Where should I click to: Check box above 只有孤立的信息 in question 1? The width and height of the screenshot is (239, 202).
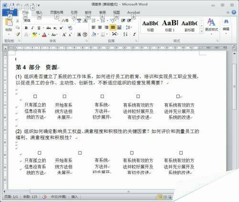[x=35, y=96]
